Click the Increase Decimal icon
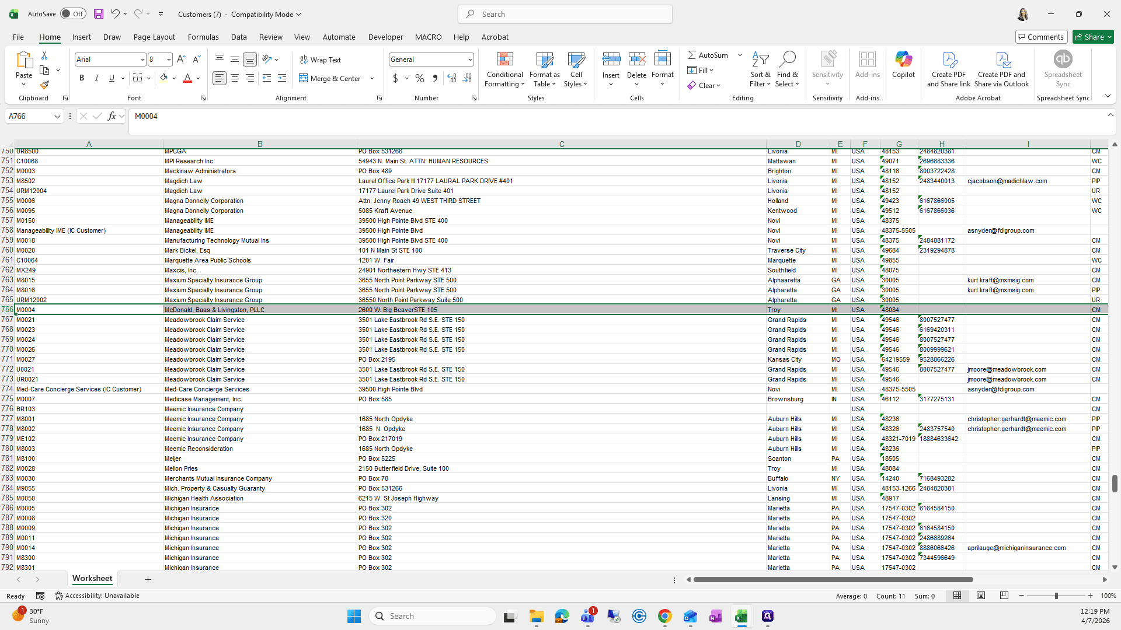This screenshot has width=1121, height=630. click(x=452, y=78)
